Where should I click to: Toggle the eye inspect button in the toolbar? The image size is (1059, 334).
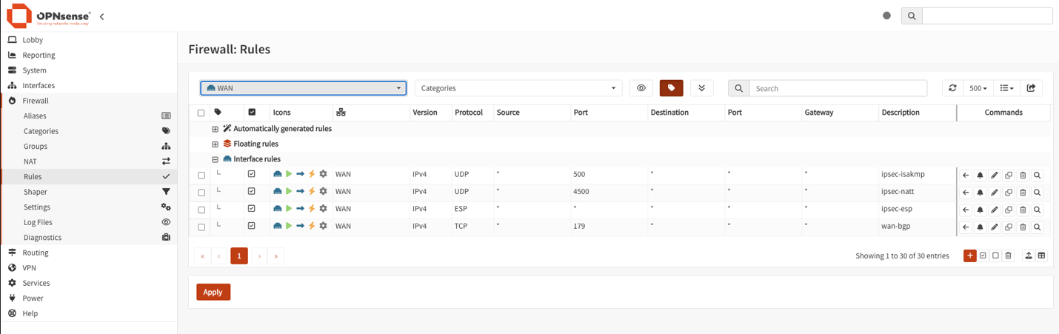pos(641,88)
